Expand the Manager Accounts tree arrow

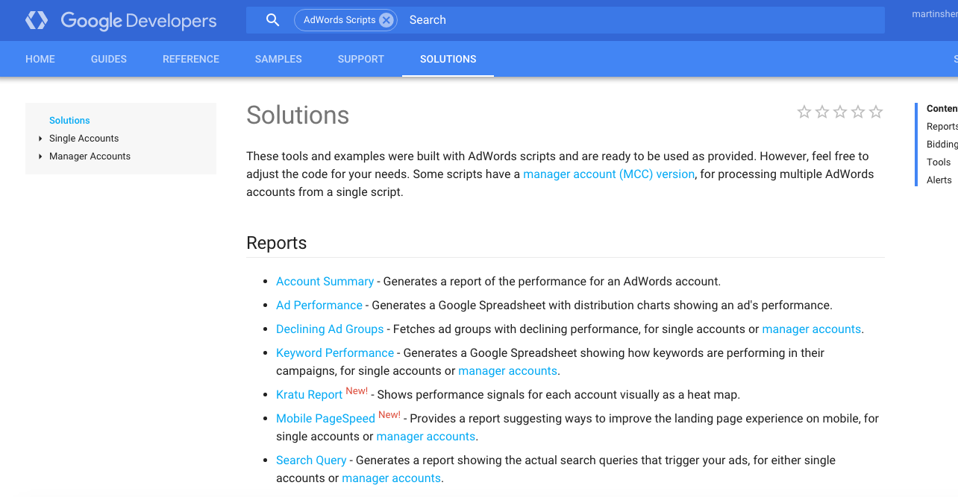pos(40,156)
